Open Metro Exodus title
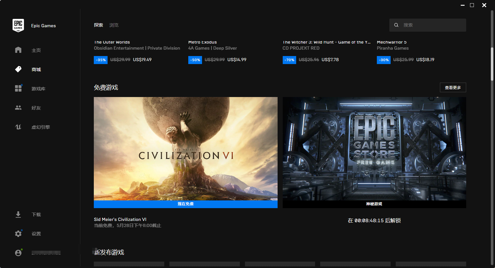This screenshot has width=495, height=268. [x=202, y=42]
